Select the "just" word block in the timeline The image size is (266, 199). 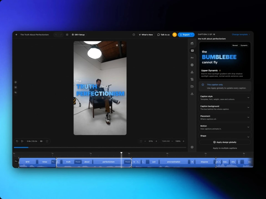coord(154,162)
